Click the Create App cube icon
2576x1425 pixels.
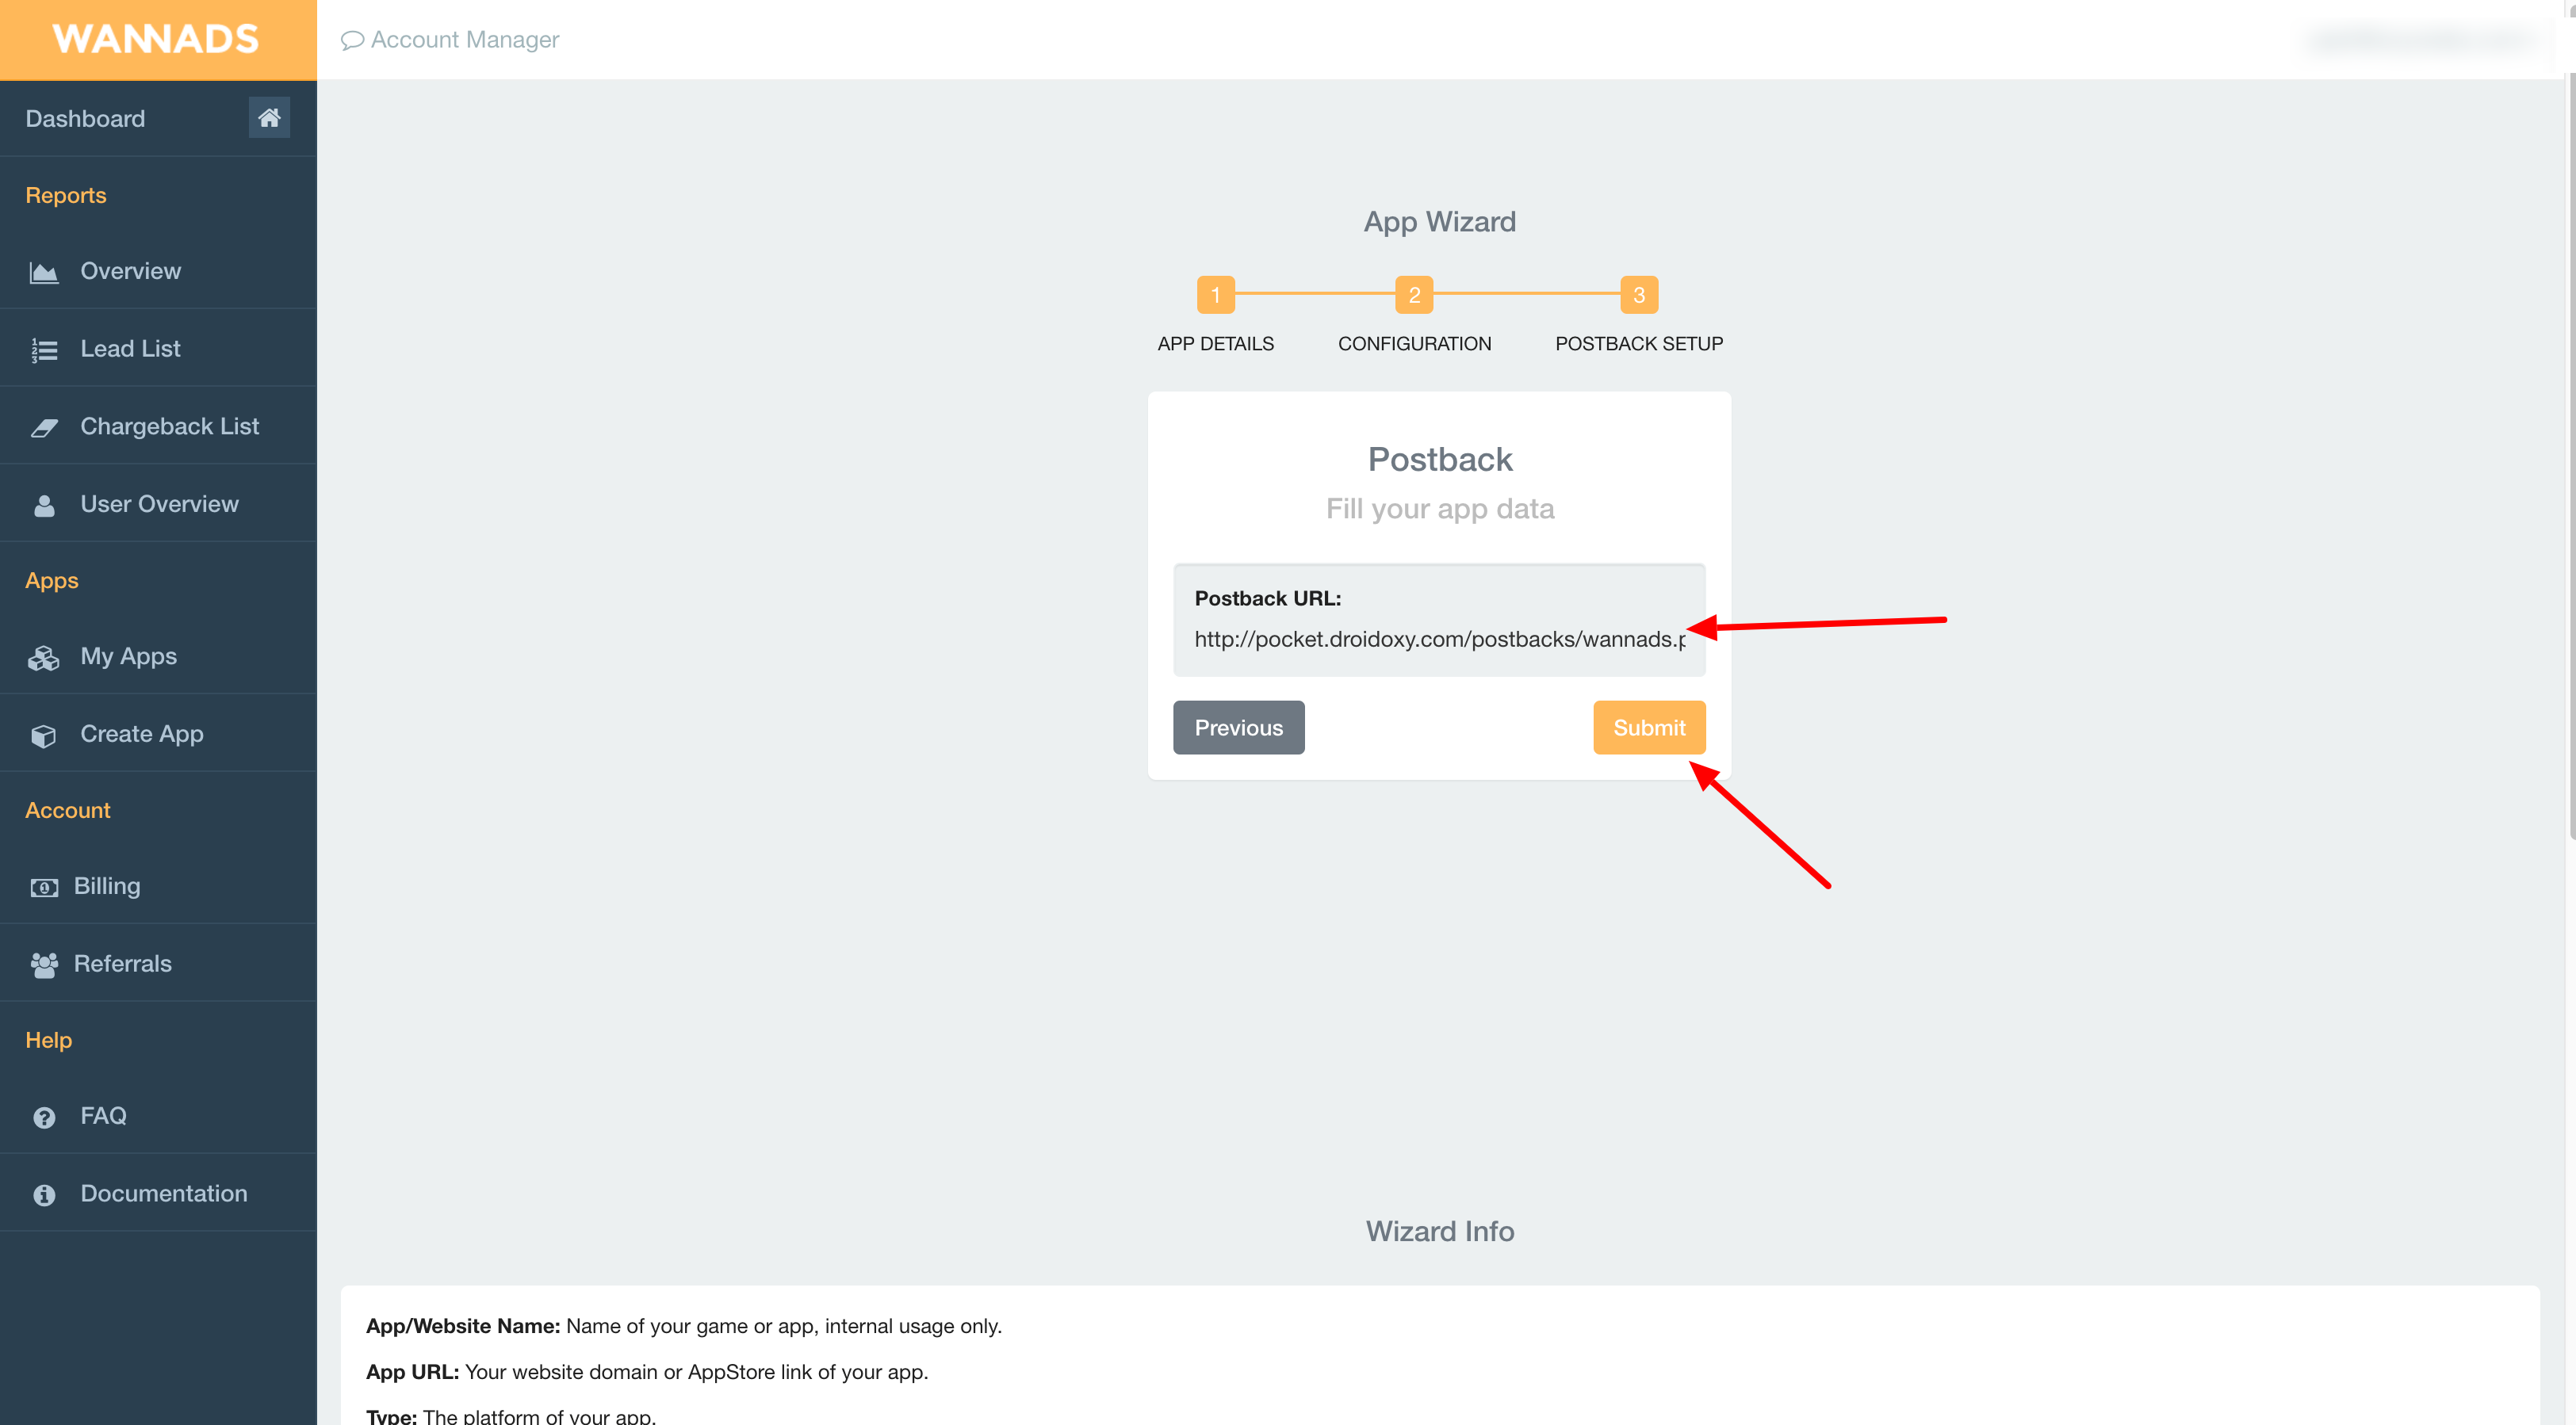tap(44, 735)
